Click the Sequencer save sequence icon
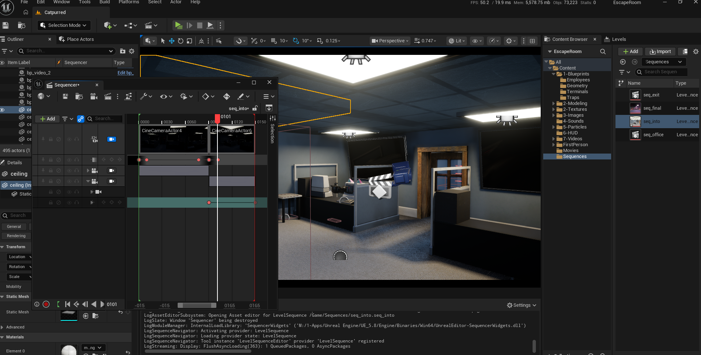 coord(65,96)
